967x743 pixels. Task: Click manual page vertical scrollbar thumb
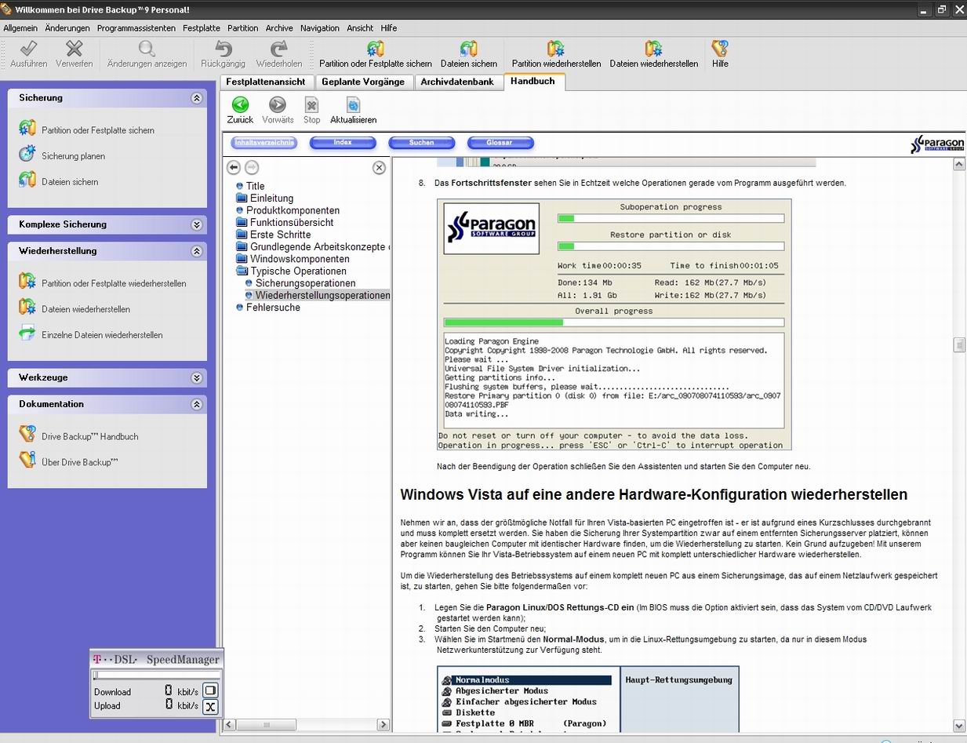pyautogui.click(x=958, y=345)
